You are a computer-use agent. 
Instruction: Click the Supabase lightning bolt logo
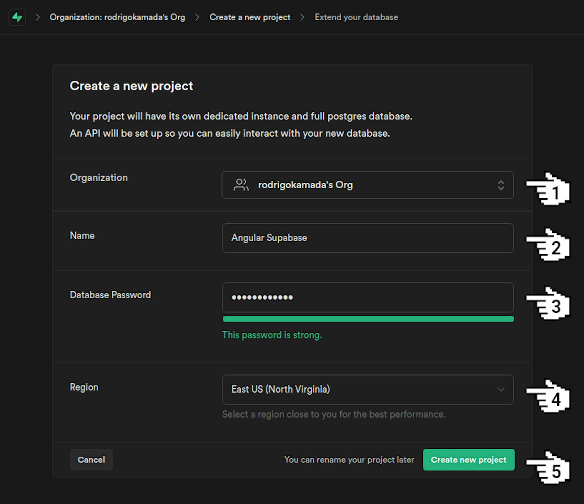tap(17, 17)
